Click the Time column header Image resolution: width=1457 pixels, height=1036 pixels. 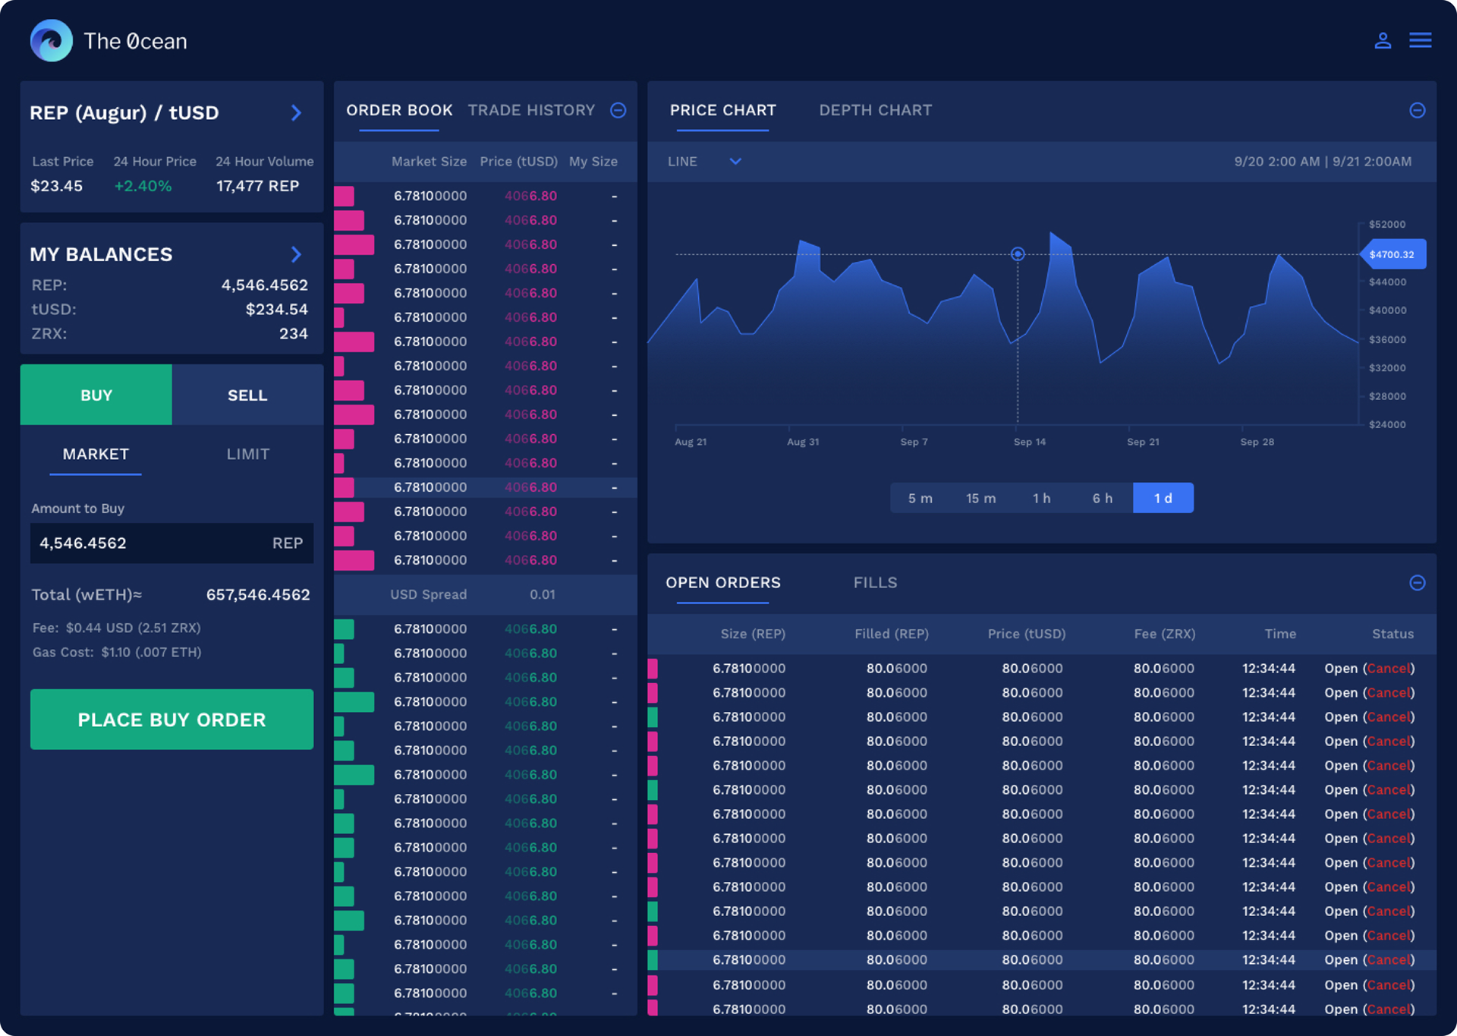pos(1280,634)
